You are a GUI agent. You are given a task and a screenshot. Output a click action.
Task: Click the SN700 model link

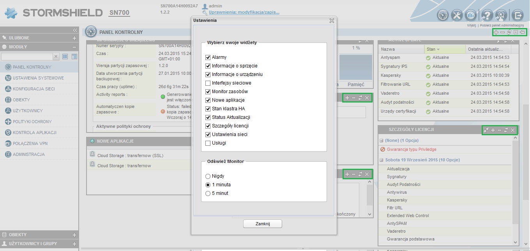[x=119, y=13]
